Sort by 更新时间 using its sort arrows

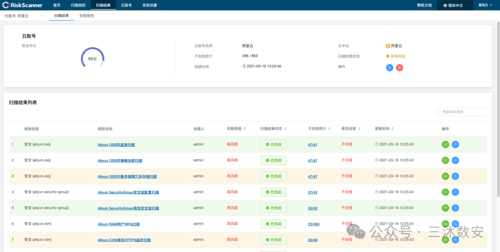coord(393,129)
